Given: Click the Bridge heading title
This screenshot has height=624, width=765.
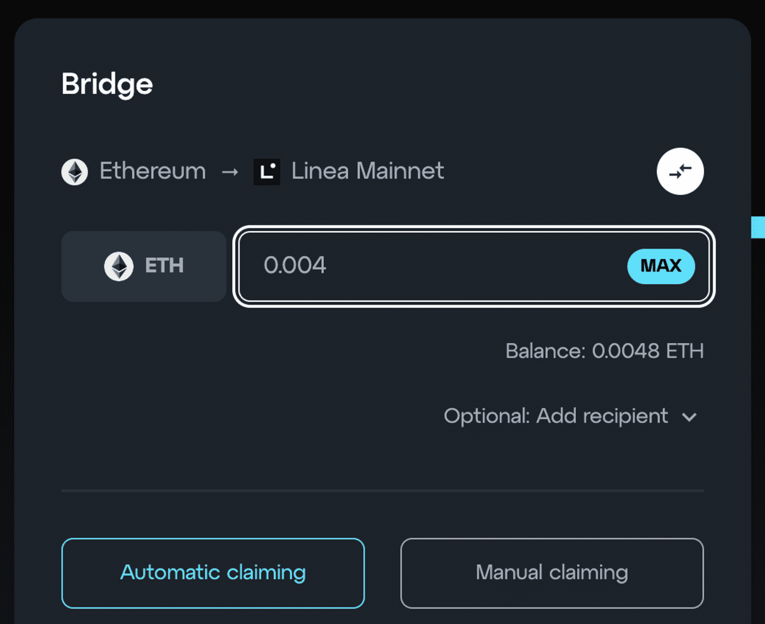Looking at the screenshot, I should [x=107, y=84].
